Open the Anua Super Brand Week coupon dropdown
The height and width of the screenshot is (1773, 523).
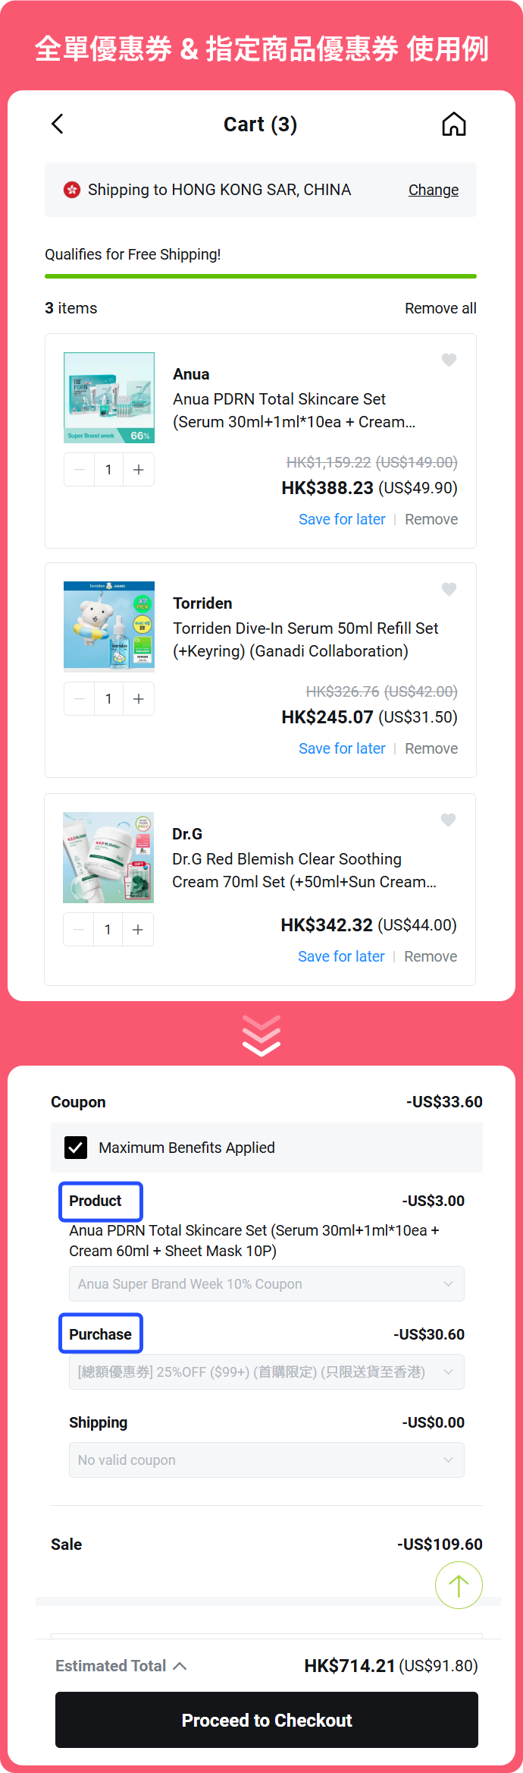pyautogui.click(x=266, y=1283)
